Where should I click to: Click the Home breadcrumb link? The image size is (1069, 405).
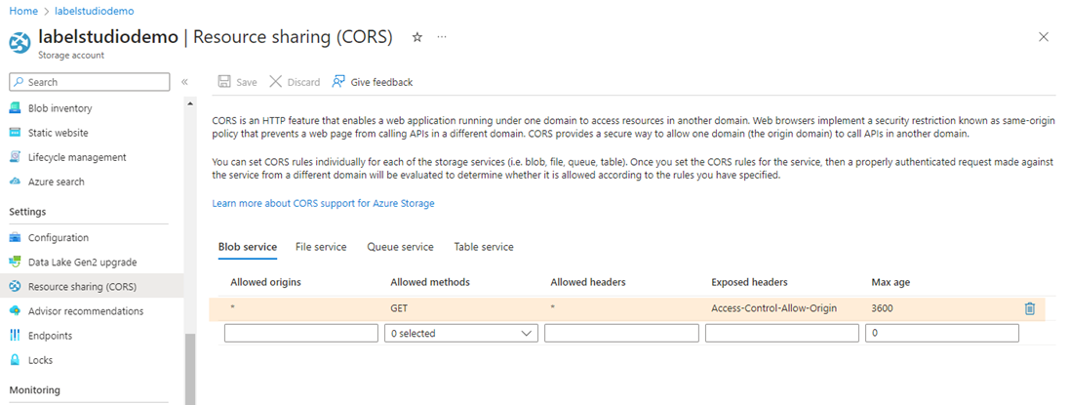(22, 11)
